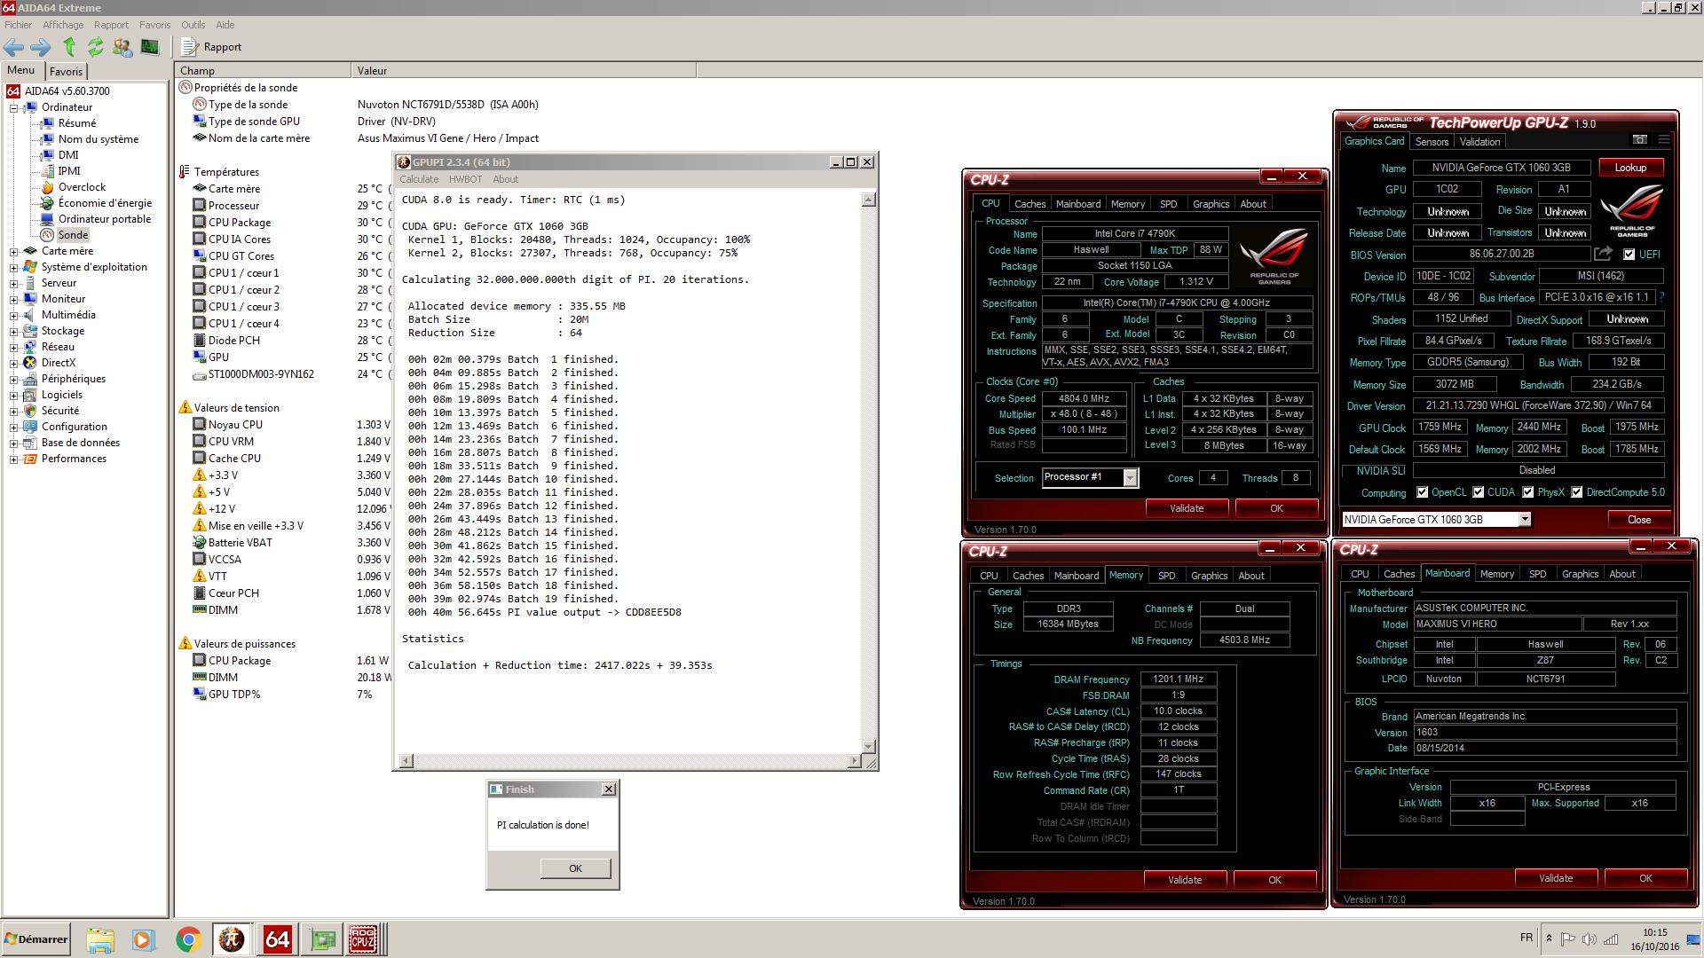1704x958 pixels.
Task: Switch to GPUPI taskbar icon
Action: [232, 939]
